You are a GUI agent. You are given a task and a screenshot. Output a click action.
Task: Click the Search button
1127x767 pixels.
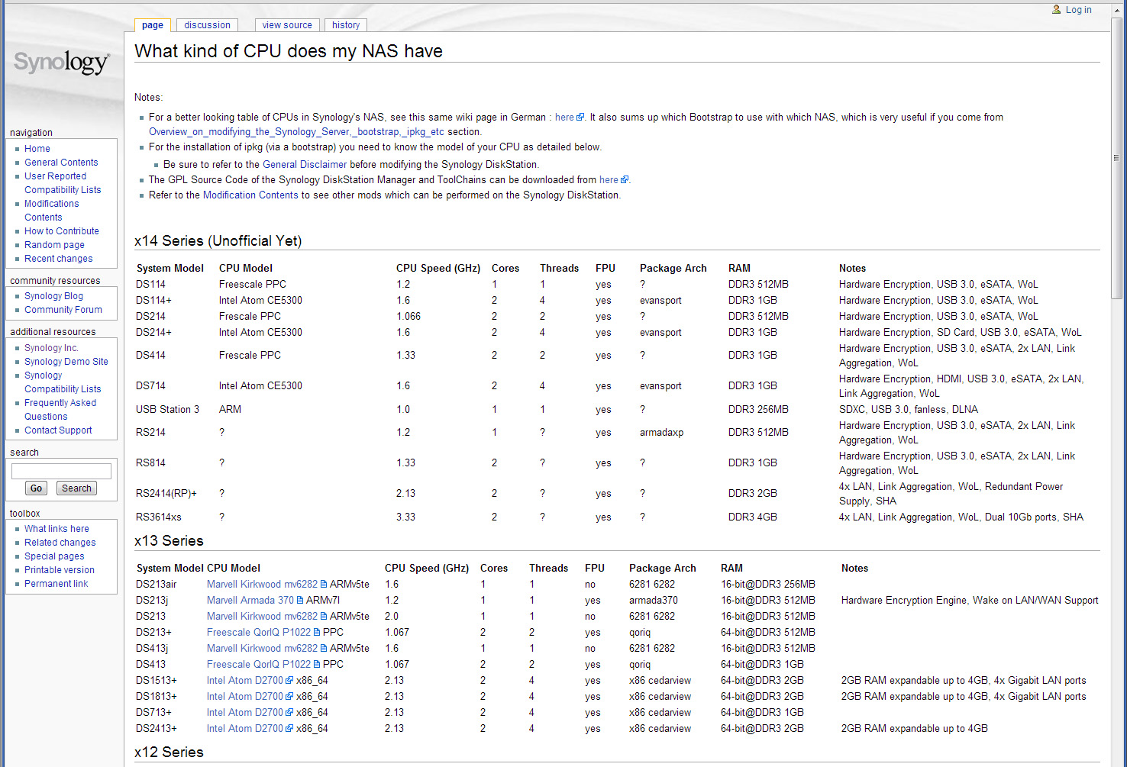click(76, 488)
